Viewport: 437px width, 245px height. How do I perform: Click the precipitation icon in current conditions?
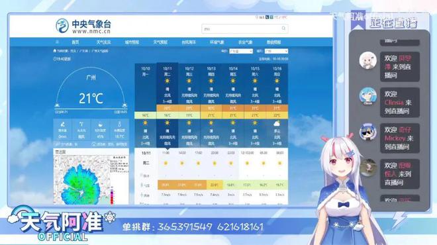tap(63, 124)
